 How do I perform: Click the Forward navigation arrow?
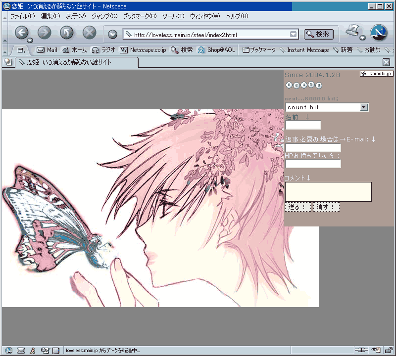(x=44, y=33)
